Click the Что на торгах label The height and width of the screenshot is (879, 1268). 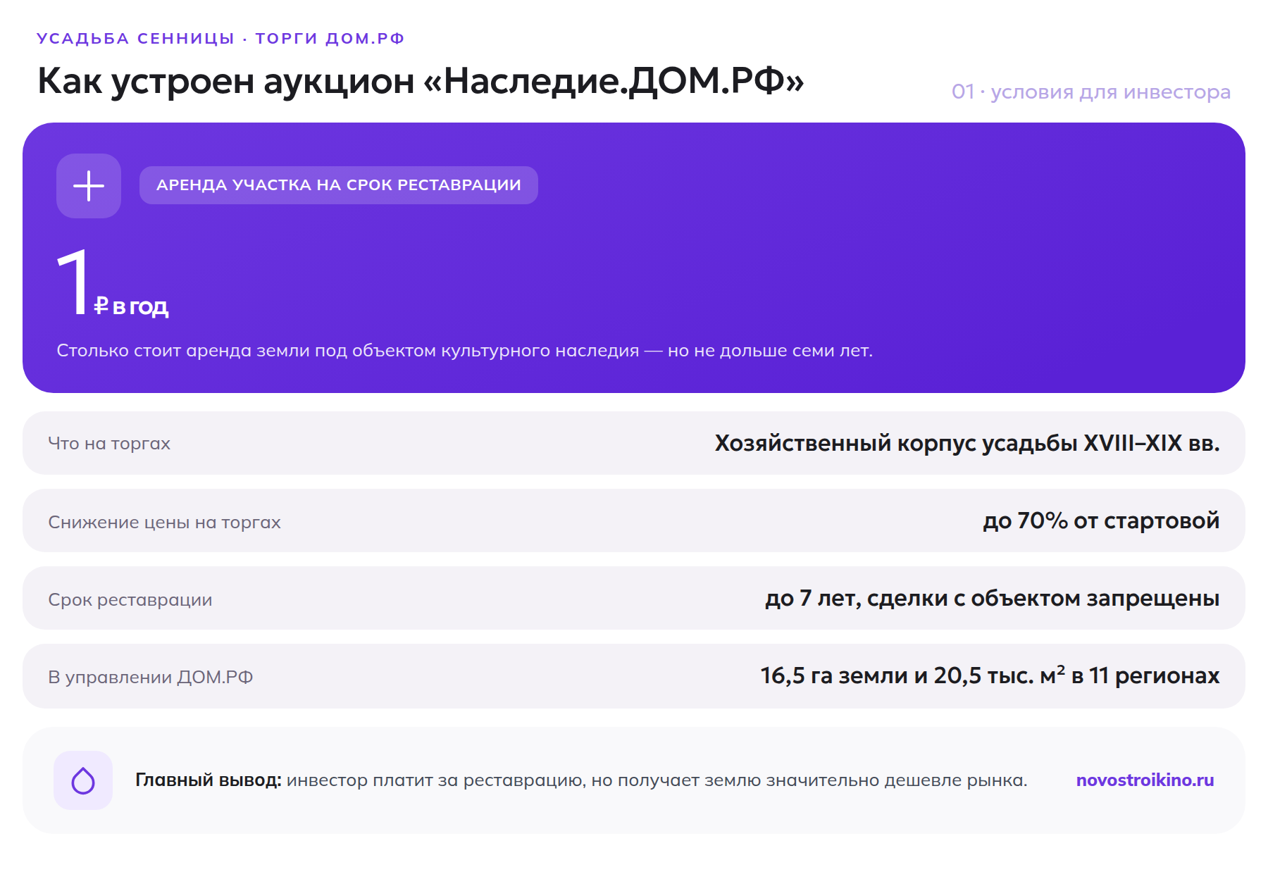click(109, 444)
